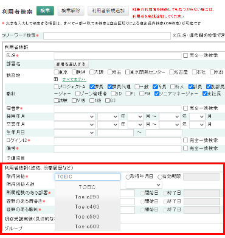This screenshot has height=238, width=225.
Task: Choose Toeic590 from the suggestion list
Action: (88, 217)
